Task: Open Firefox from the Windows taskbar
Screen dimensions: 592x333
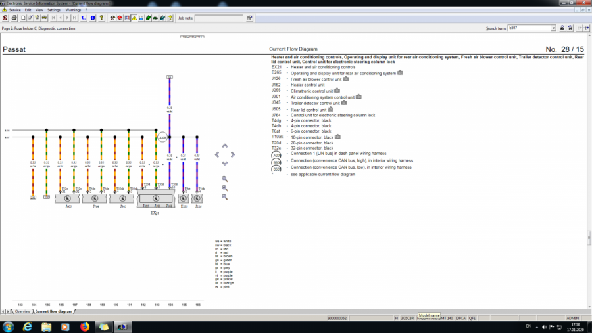Action: tap(85, 326)
